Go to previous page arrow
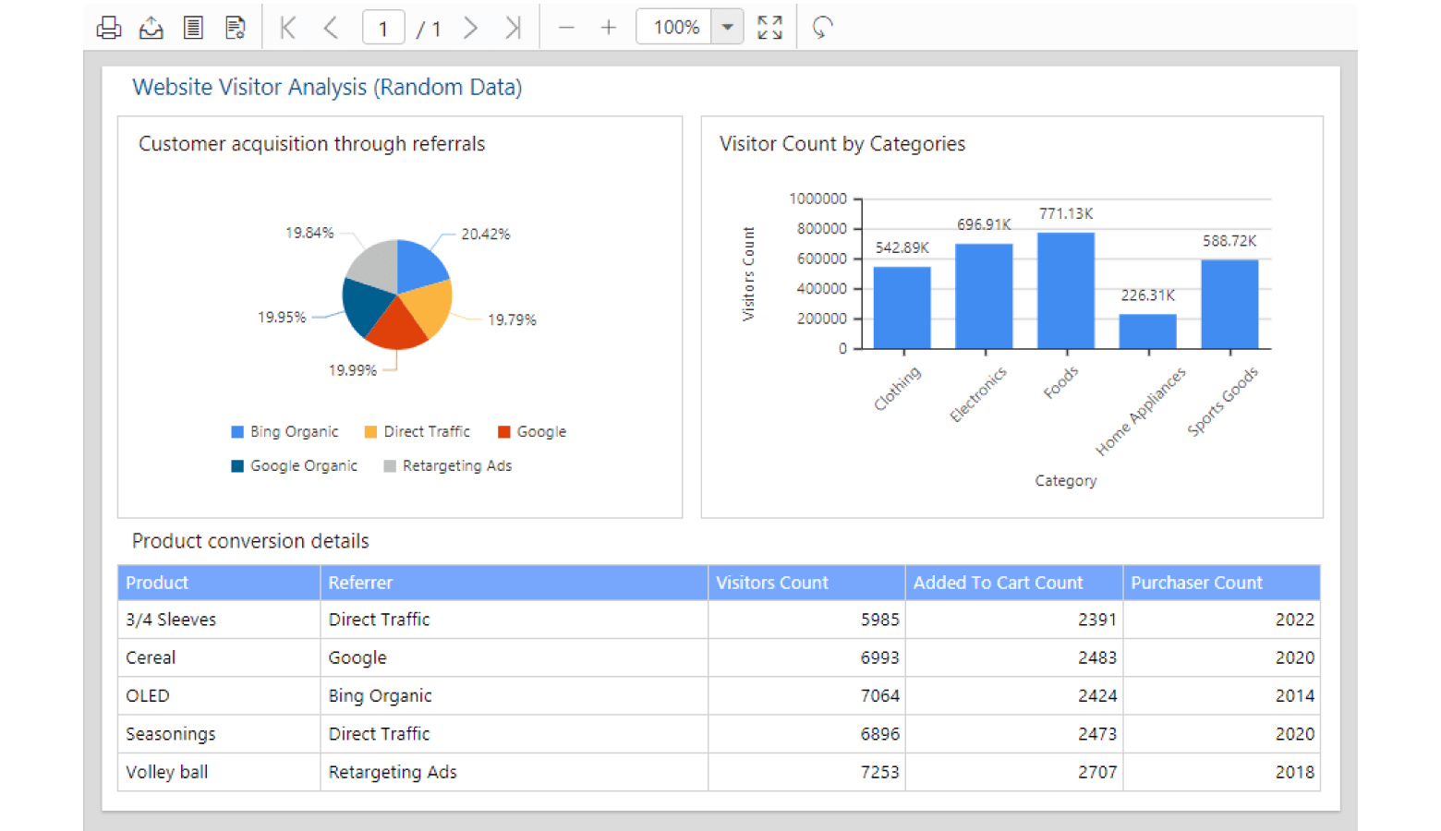 pyautogui.click(x=331, y=28)
